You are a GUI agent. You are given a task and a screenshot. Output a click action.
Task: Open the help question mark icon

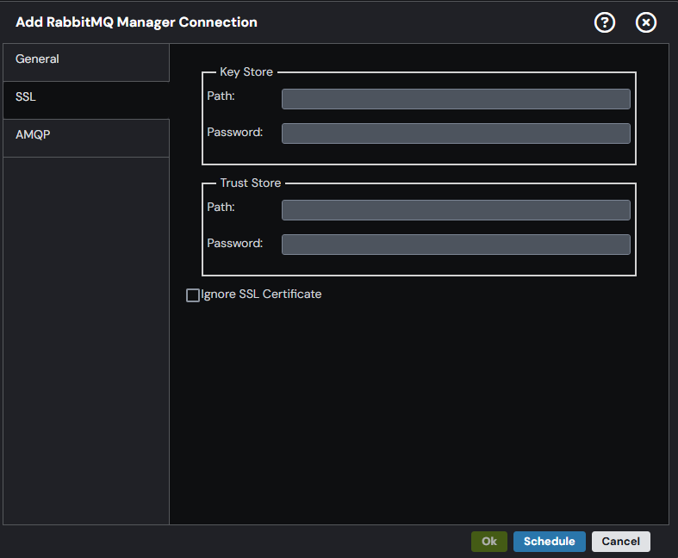tap(605, 22)
